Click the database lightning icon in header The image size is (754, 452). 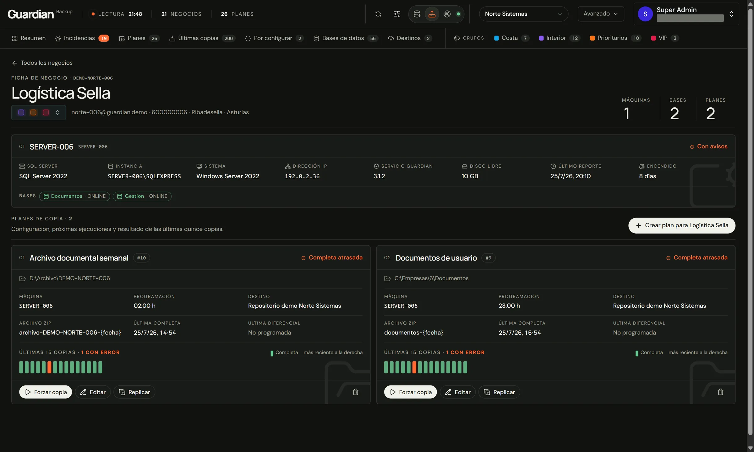pyautogui.click(x=417, y=14)
